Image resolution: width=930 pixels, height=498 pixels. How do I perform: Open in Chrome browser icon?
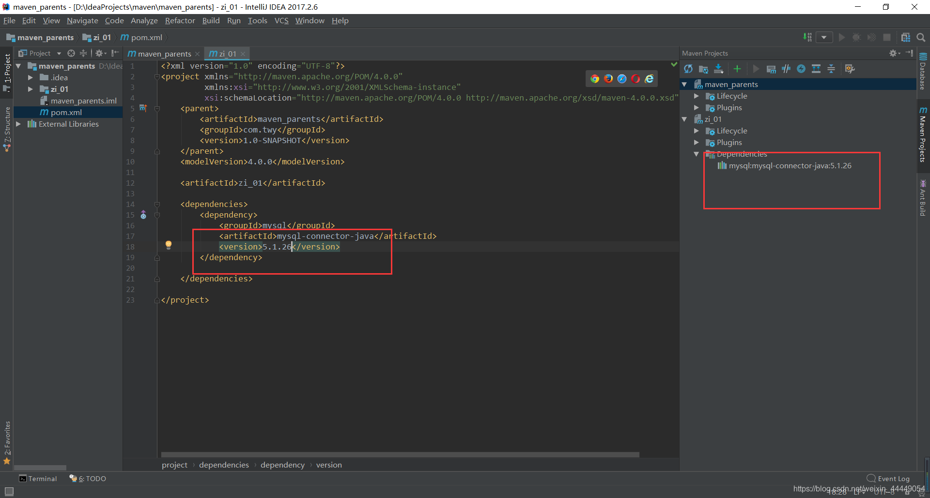(x=595, y=78)
